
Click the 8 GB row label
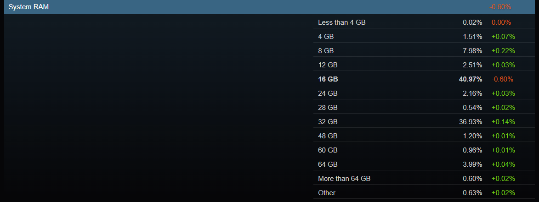point(326,51)
